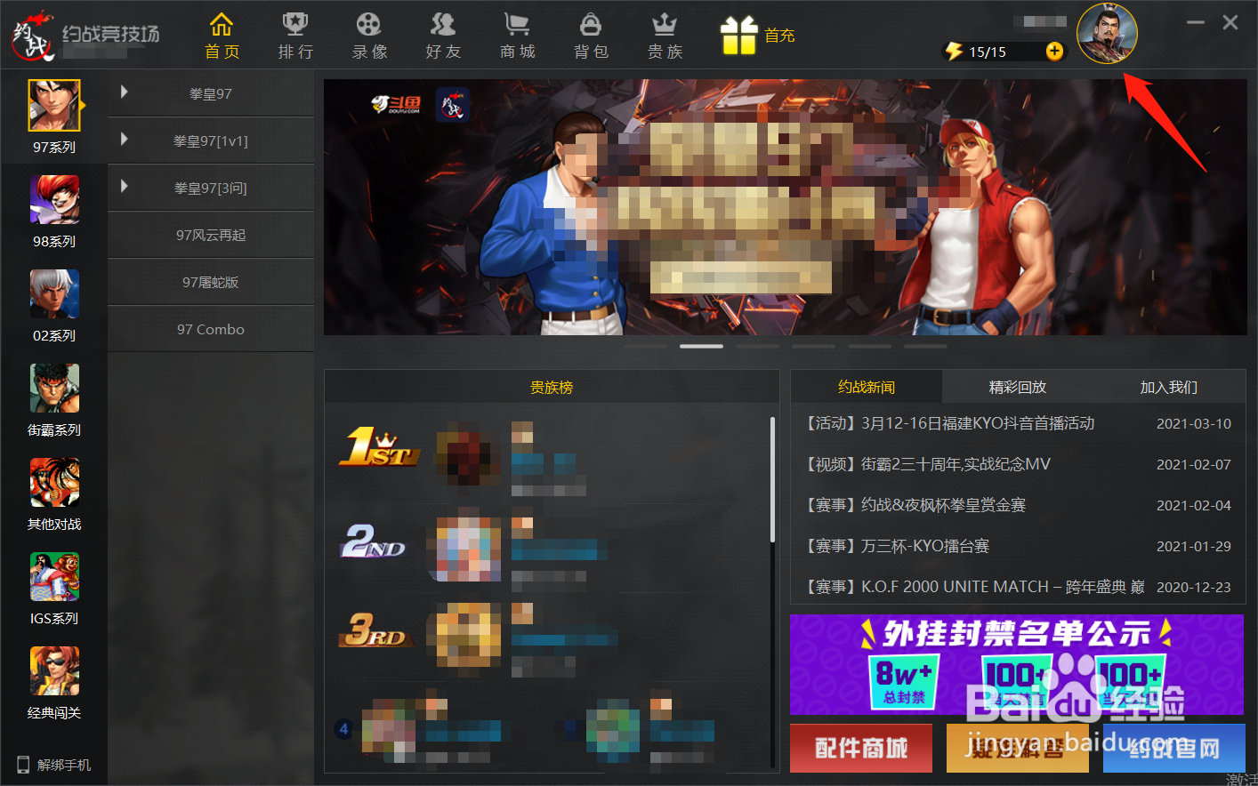Expand the 拳皇97[3问] room list
The image size is (1258, 786).
pyautogui.click(x=124, y=186)
